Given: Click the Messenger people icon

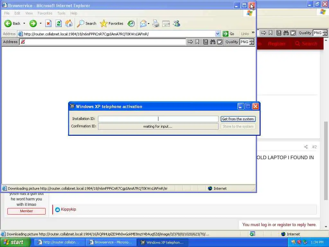Looking at the screenshot, I should coord(176,23).
